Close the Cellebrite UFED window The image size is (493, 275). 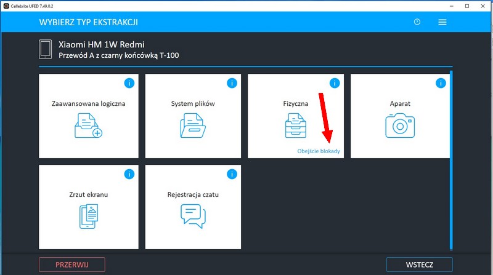click(x=483, y=6)
